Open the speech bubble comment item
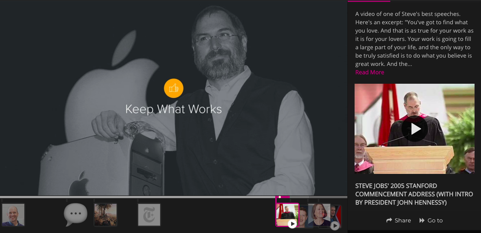The image size is (481, 233). pos(76,214)
